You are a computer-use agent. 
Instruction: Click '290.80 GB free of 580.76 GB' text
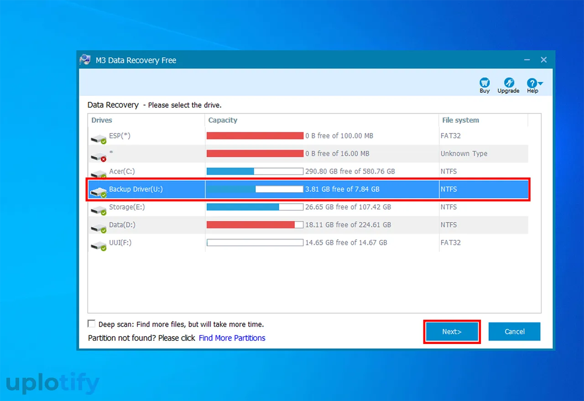click(x=350, y=171)
